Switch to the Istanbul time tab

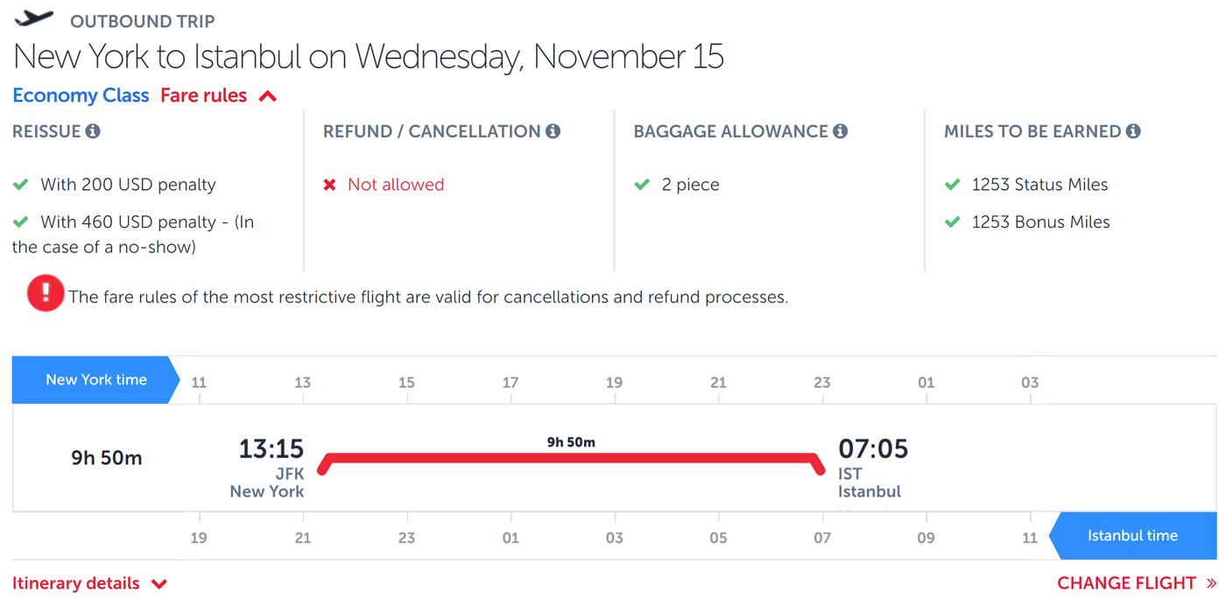(1132, 536)
